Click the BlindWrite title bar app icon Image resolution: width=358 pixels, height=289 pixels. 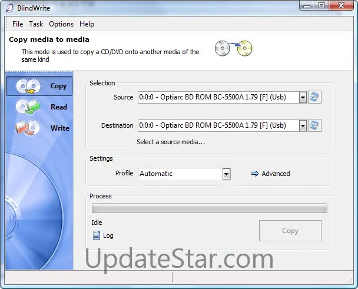click(9, 8)
